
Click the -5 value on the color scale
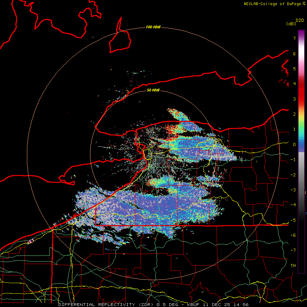[293, 220]
